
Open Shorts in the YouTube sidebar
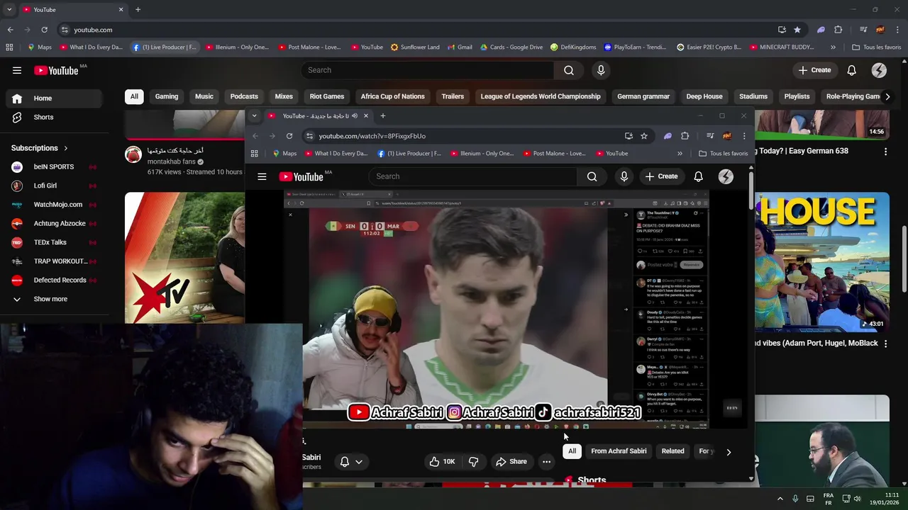54,117
